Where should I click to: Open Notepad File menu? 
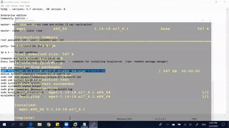click(3, 6)
